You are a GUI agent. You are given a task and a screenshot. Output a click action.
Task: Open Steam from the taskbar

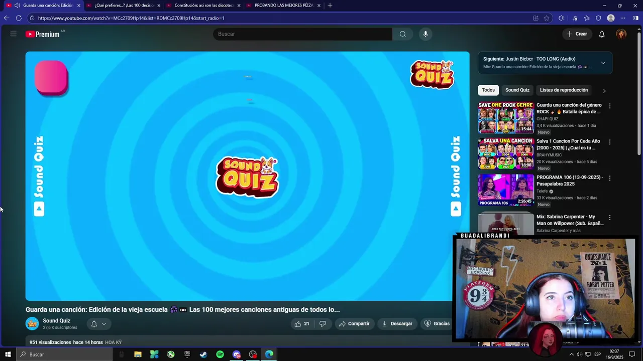tap(203, 354)
